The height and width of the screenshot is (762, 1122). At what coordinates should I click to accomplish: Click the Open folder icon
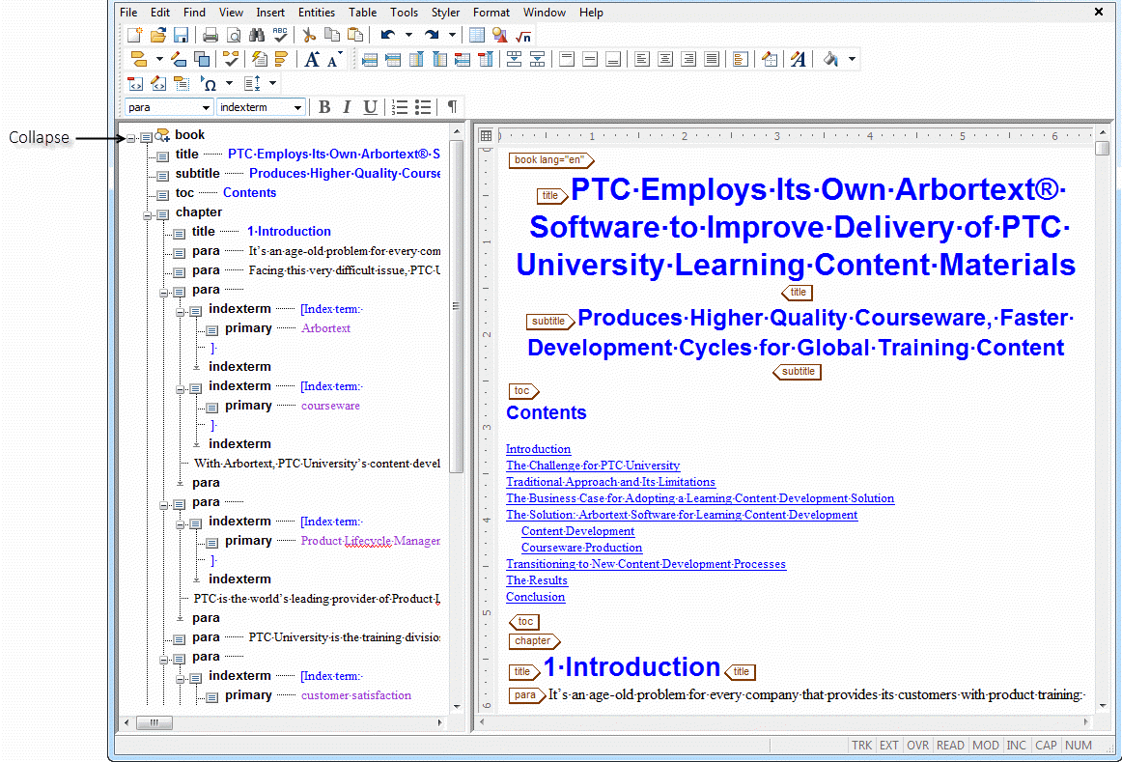point(157,35)
